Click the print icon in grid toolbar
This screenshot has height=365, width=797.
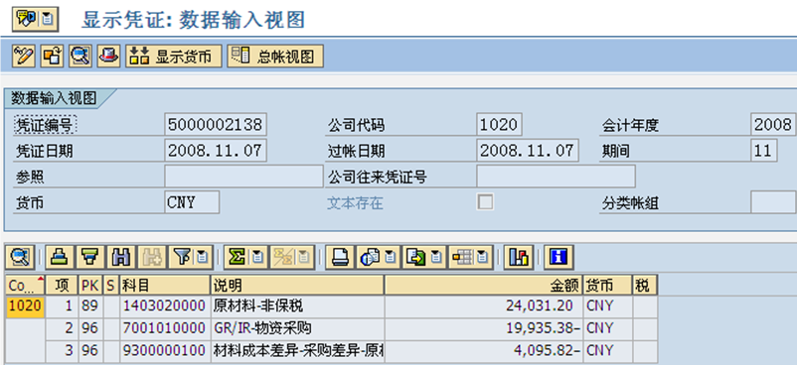point(340,257)
